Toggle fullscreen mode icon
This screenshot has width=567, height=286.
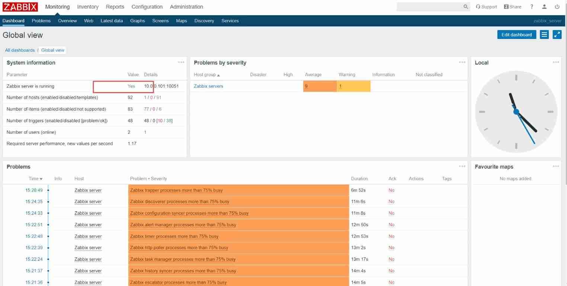pyautogui.click(x=557, y=35)
